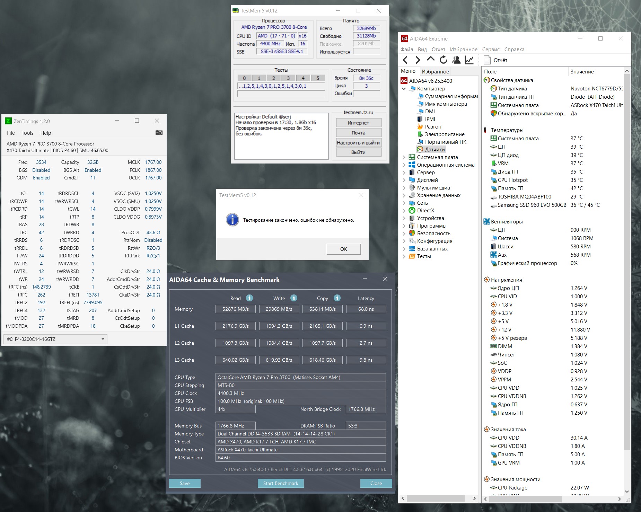641x512 pixels.
Task: Open the ZenTimings DIMM selector dropdown
Action: pyautogui.click(x=55, y=339)
